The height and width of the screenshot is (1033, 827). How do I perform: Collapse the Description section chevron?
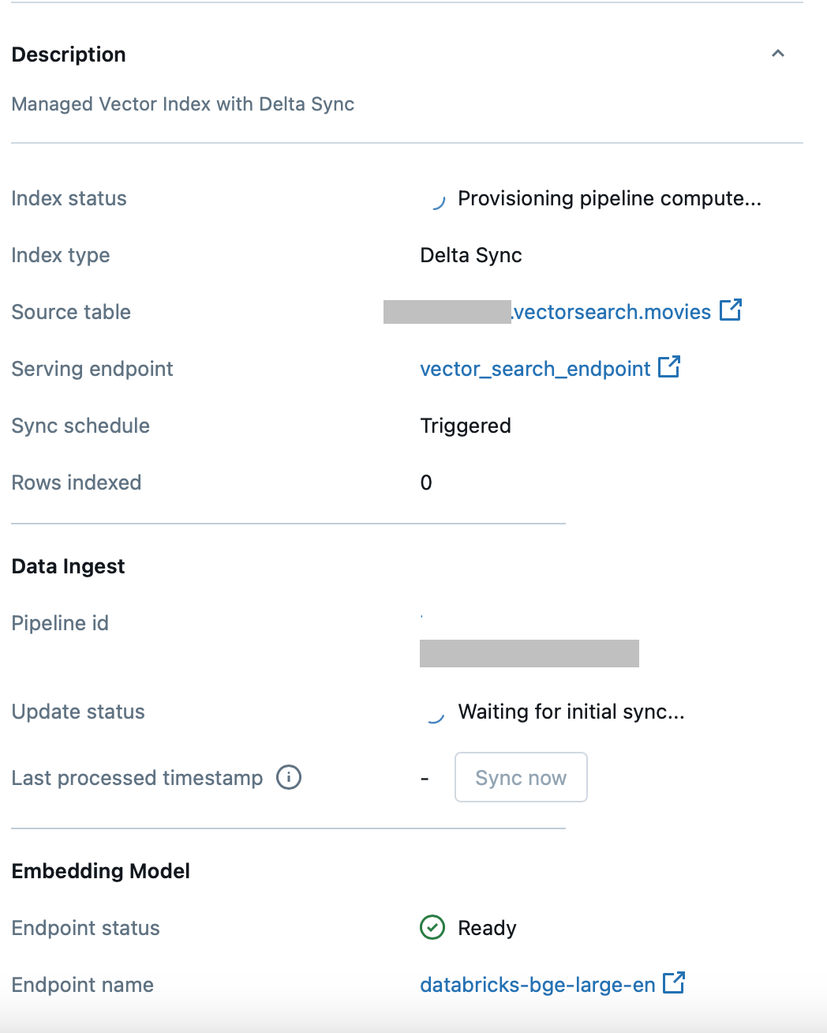778,54
